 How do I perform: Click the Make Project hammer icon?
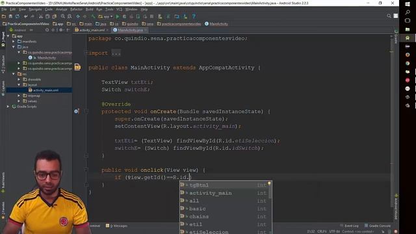(93, 16)
